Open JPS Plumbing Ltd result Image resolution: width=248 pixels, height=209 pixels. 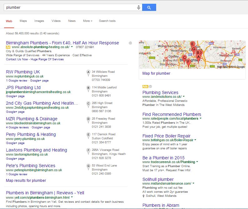(23, 87)
